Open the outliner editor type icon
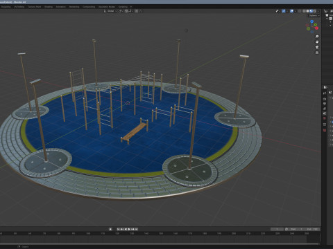This screenshot has width=333, height=249. coord(326,11)
